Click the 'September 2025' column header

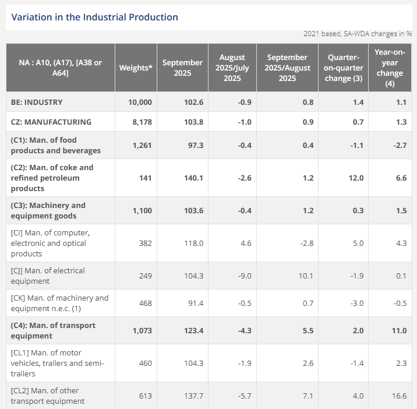182,68
